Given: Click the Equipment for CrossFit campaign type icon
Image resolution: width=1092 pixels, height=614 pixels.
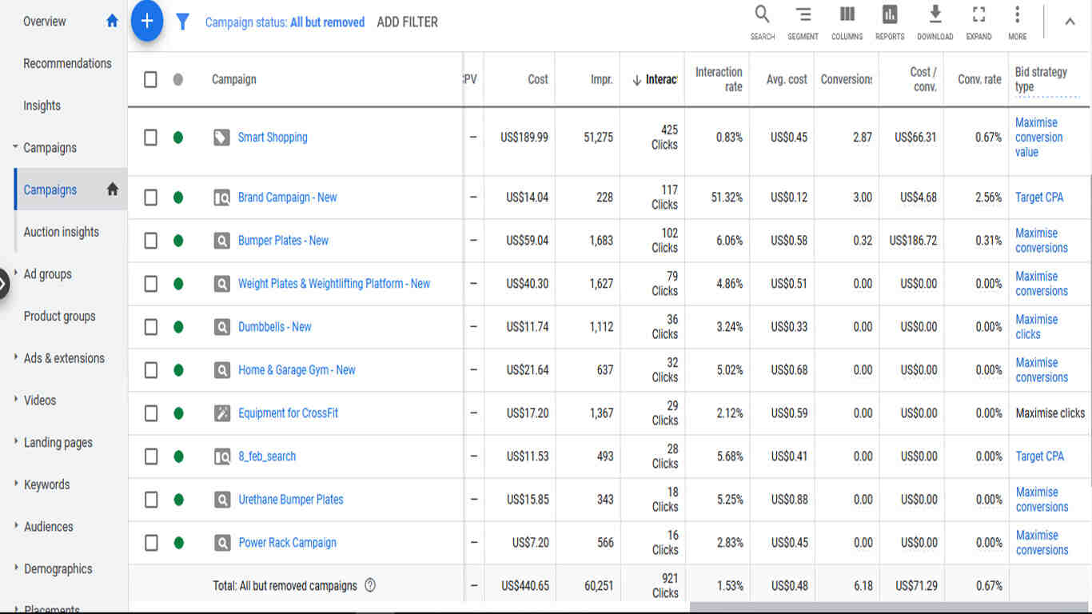Looking at the screenshot, I should [221, 413].
